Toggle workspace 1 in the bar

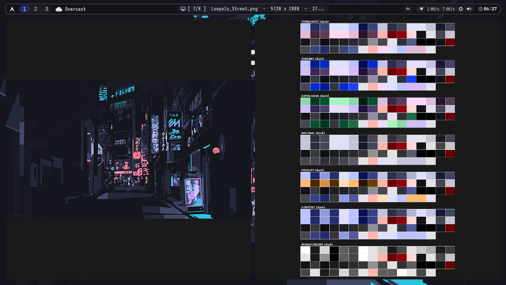(x=24, y=9)
